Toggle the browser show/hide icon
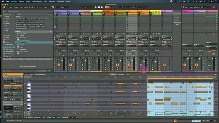219x123 pixels. pyautogui.click(x=4, y=7)
